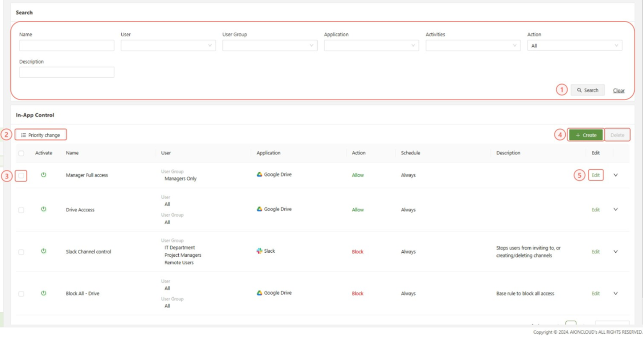Expand Block All - Drive row chevron
This screenshot has height=337, width=643.
tap(615, 293)
